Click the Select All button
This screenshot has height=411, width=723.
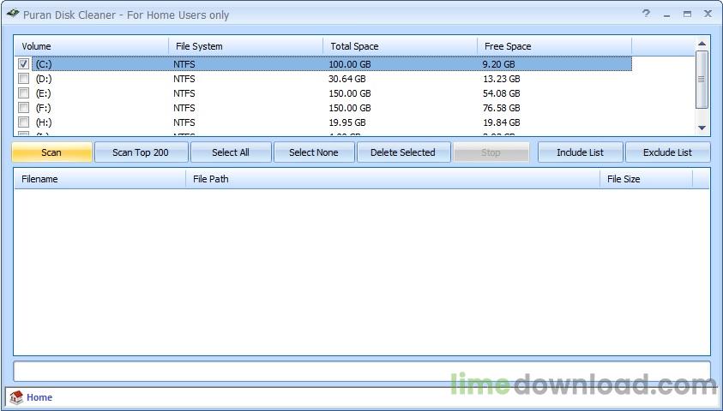coord(231,152)
